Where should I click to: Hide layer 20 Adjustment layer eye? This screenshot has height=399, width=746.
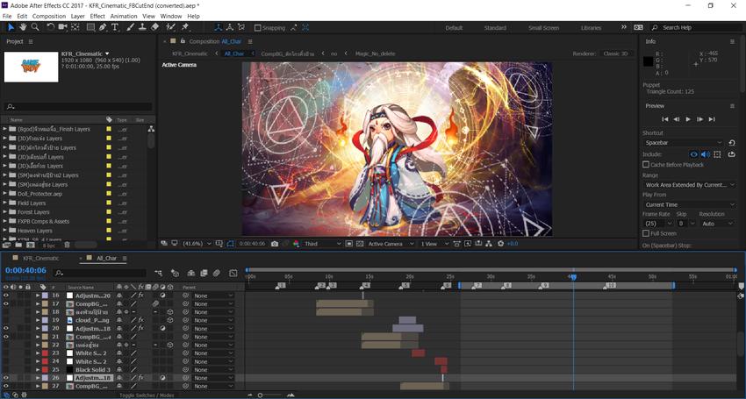click(x=6, y=329)
